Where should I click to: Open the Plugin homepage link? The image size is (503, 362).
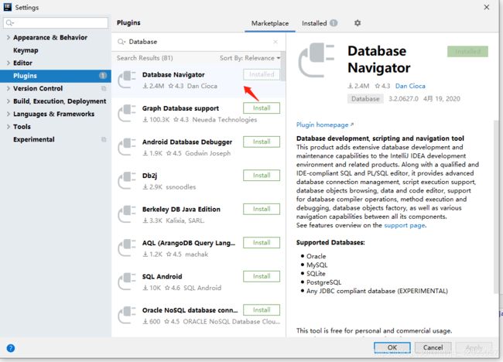coord(325,125)
